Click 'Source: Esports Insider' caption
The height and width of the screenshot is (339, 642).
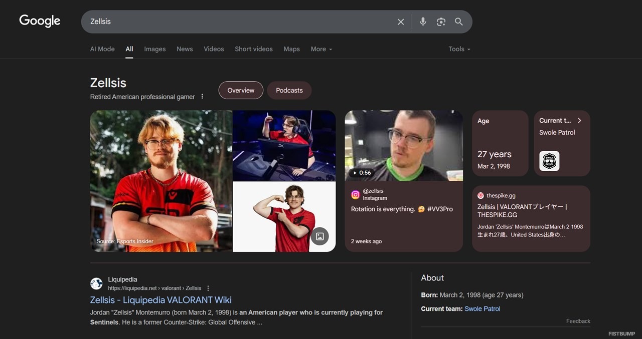pyautogui.click(x=125, y=241)
